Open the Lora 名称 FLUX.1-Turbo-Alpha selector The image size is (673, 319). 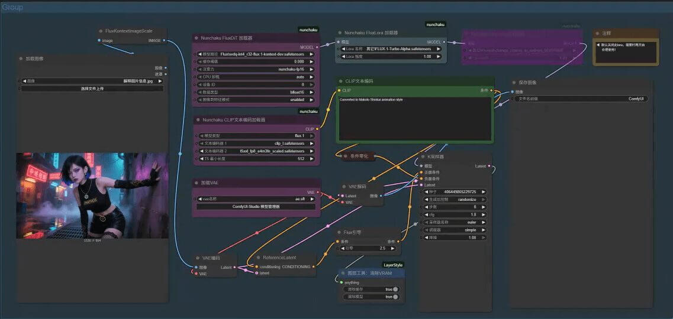click(x=391, y=49)
